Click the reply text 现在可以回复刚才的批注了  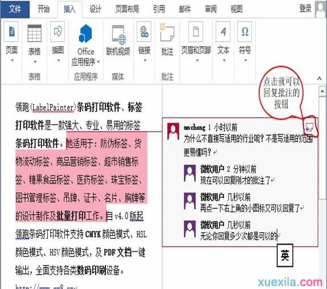(235, 180)
